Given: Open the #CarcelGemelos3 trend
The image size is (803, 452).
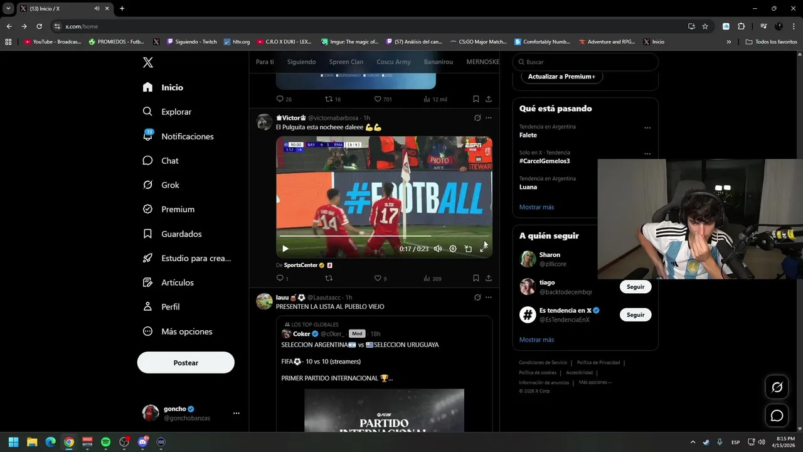Looking at the screenshot, I should pos(545,161).
